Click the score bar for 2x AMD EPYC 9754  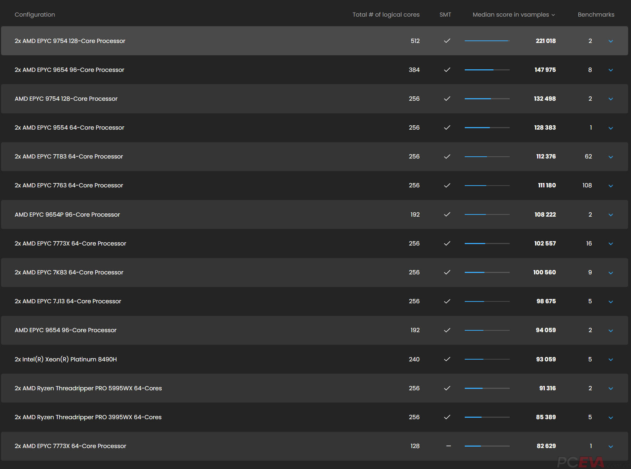point(487,41)
